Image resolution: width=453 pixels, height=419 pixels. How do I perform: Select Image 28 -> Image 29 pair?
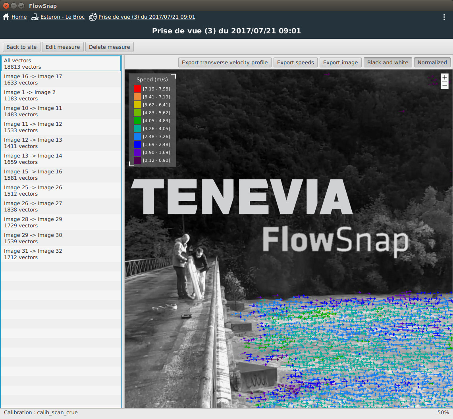(61, 222)
